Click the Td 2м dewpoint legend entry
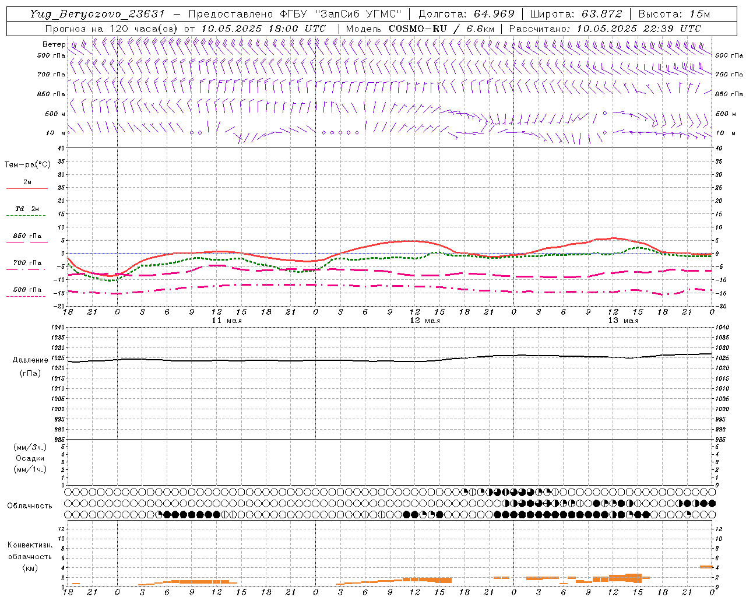Viewport: 746px width, 597px height. [x=27, y=209]
